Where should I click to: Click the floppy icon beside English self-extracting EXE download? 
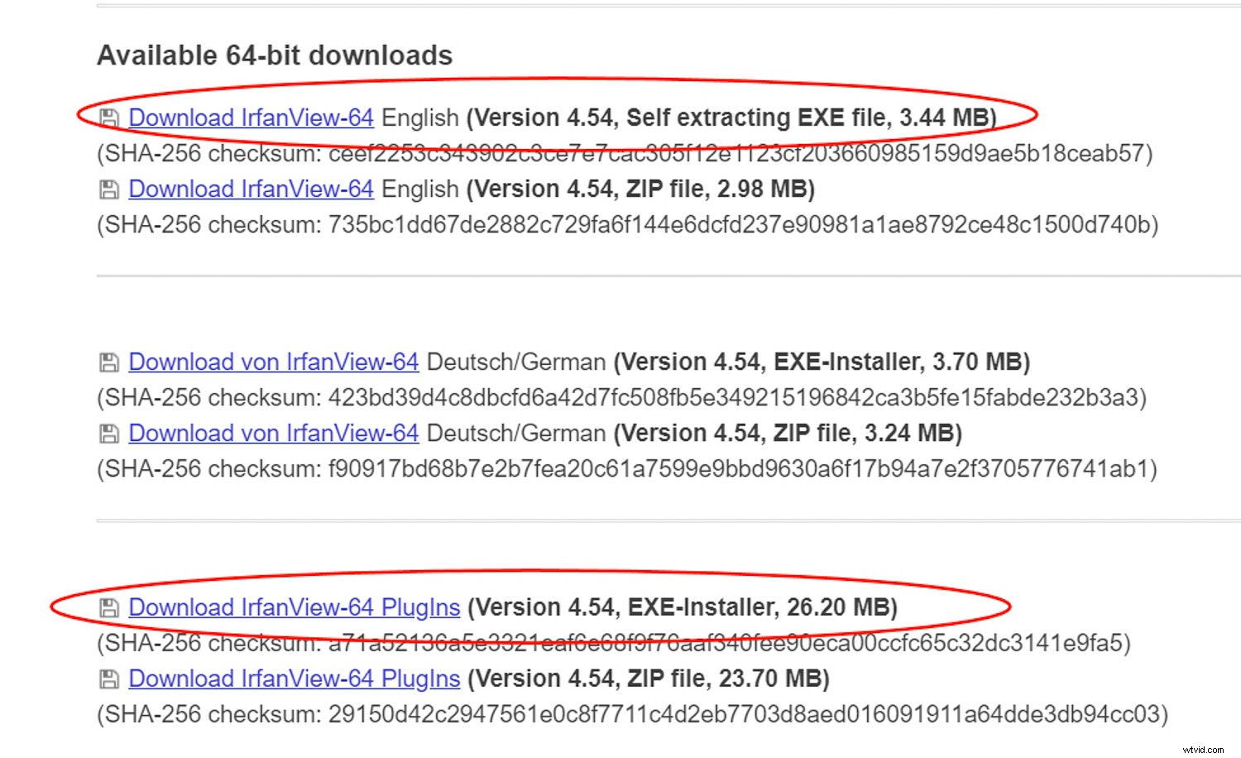[109, 118]
